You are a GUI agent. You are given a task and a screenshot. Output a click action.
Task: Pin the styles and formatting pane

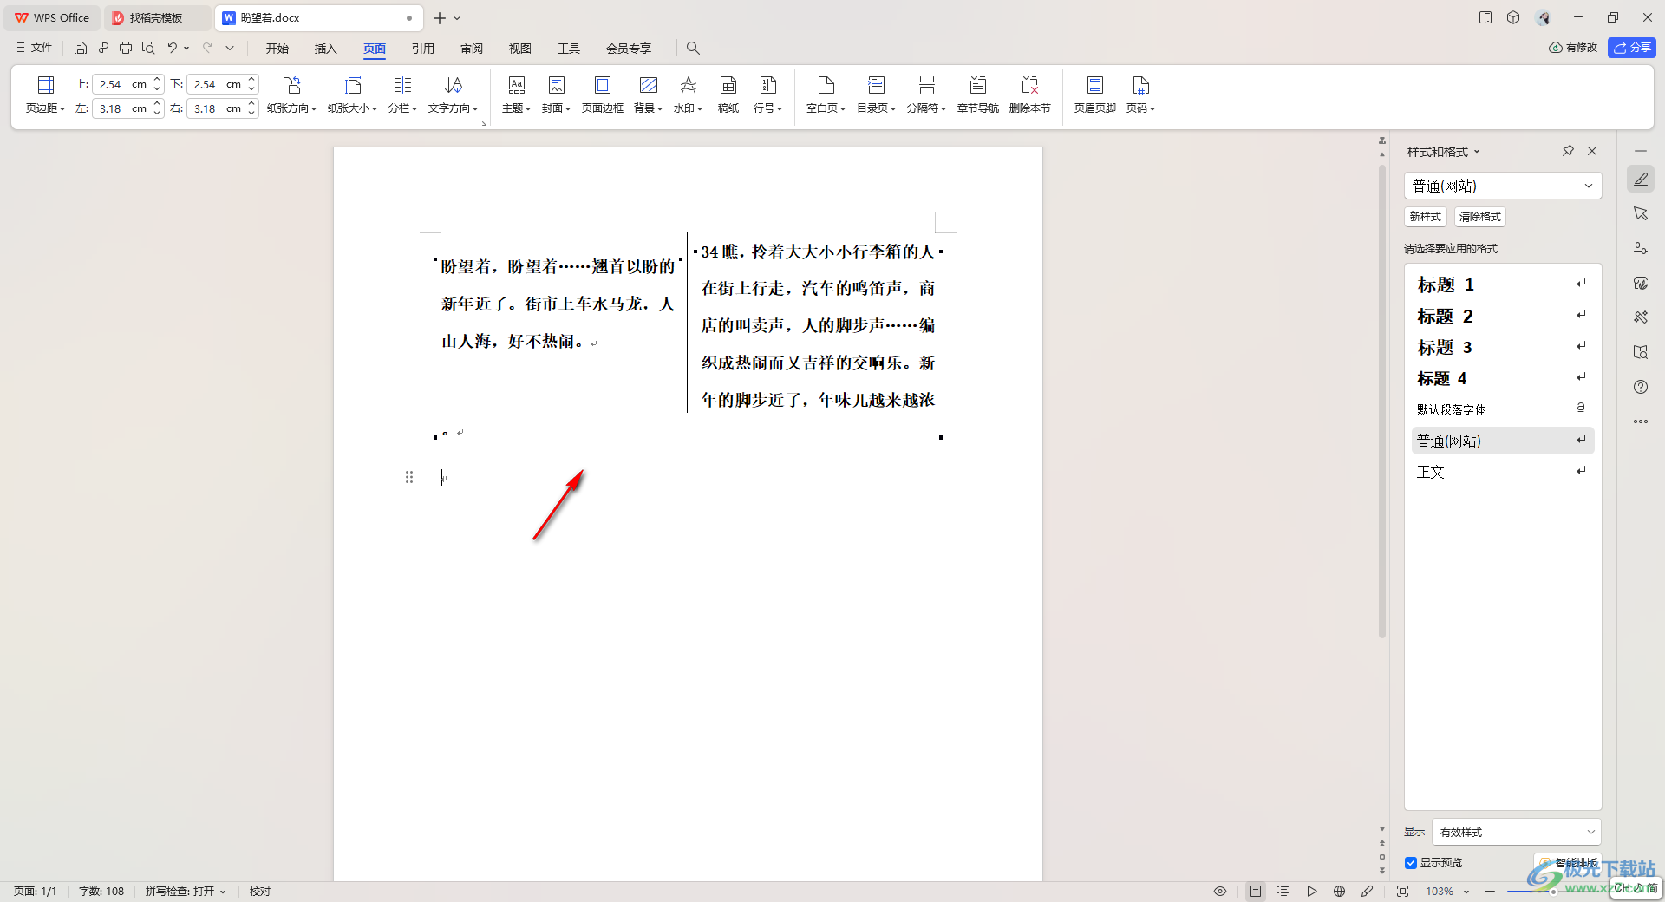coord(1568,151)
